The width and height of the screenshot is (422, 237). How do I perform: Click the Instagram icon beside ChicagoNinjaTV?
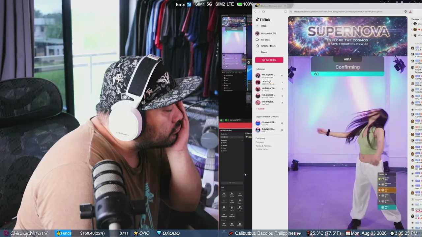click(6, 233)
